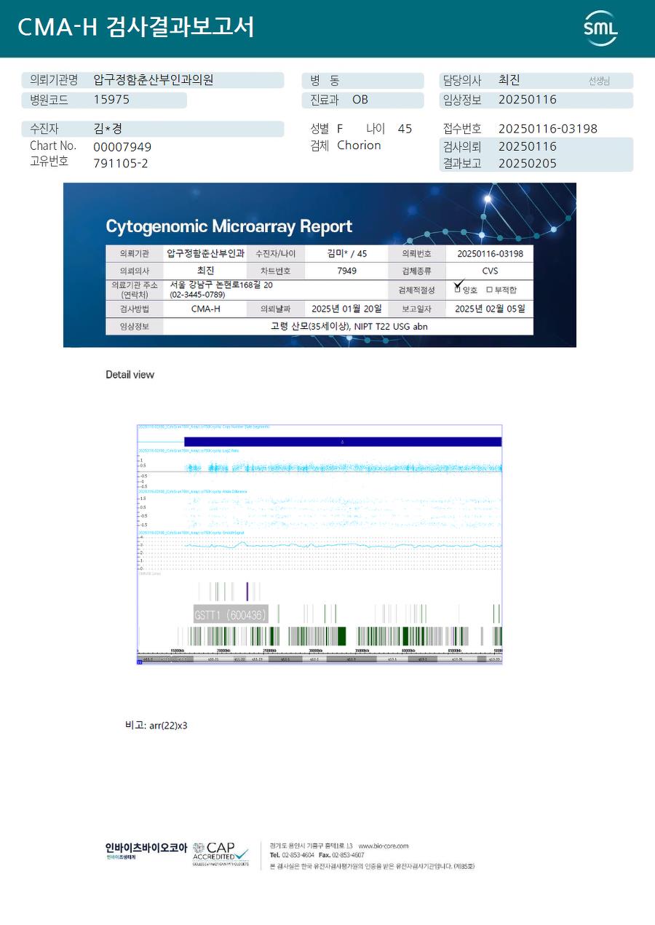Screen dimensions: 655x925
Task: Click report date 2025년 02월 05일
Action: coord(490,309)
